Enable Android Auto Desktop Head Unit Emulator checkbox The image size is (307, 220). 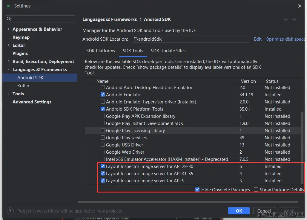pyautogui.click(x=103, y=87)
